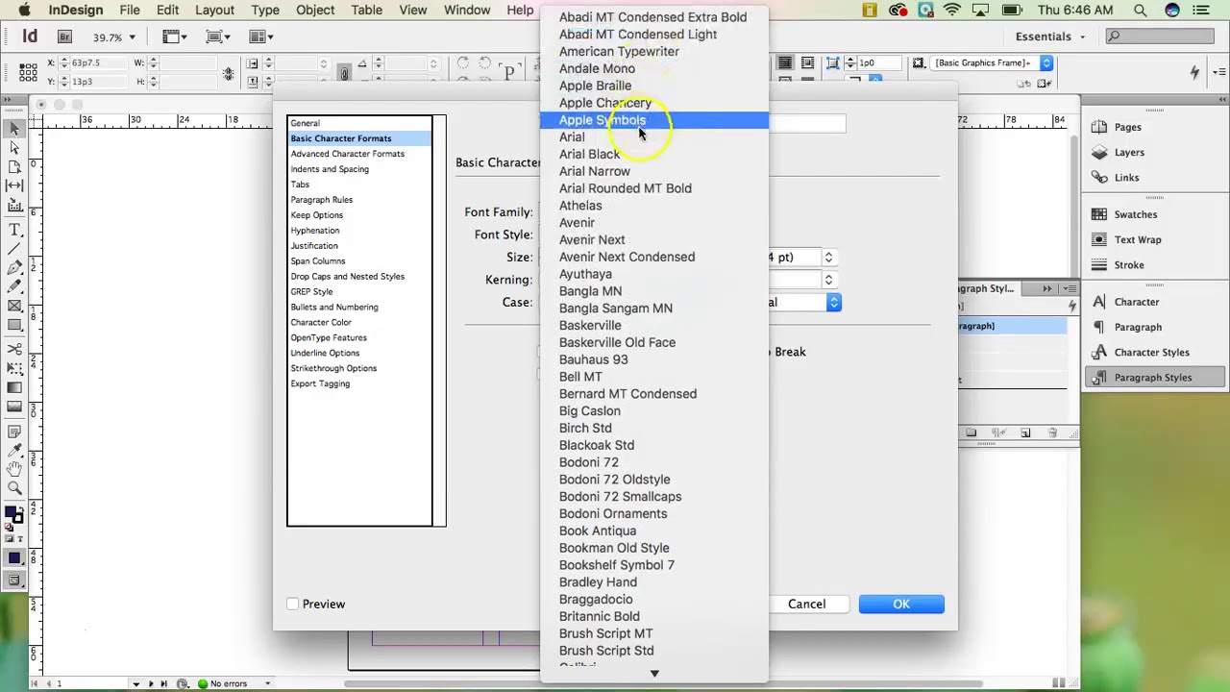
Task: Click the Wi-Fi icon in the menu bar
Action: (x=952, y=10)
